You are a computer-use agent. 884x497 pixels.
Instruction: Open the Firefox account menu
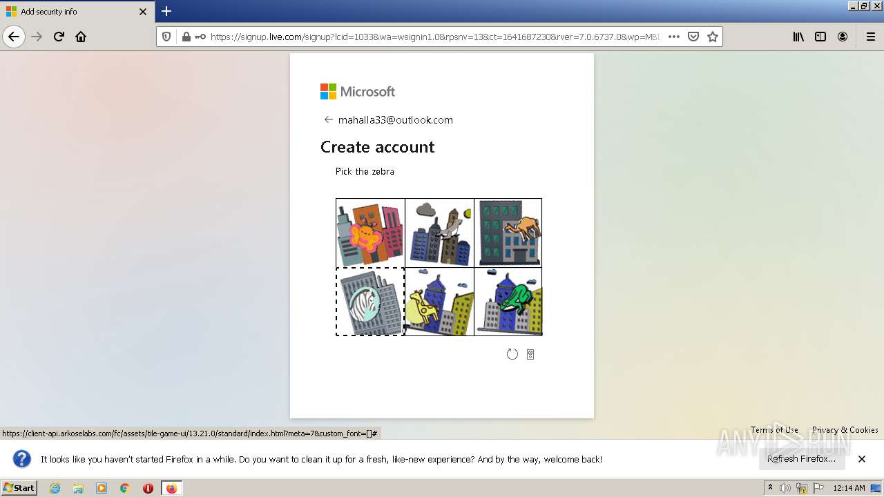(843, 37)
